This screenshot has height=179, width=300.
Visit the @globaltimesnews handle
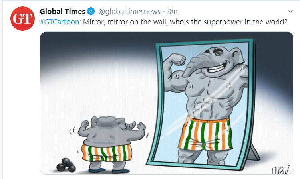tap(129, 12)
